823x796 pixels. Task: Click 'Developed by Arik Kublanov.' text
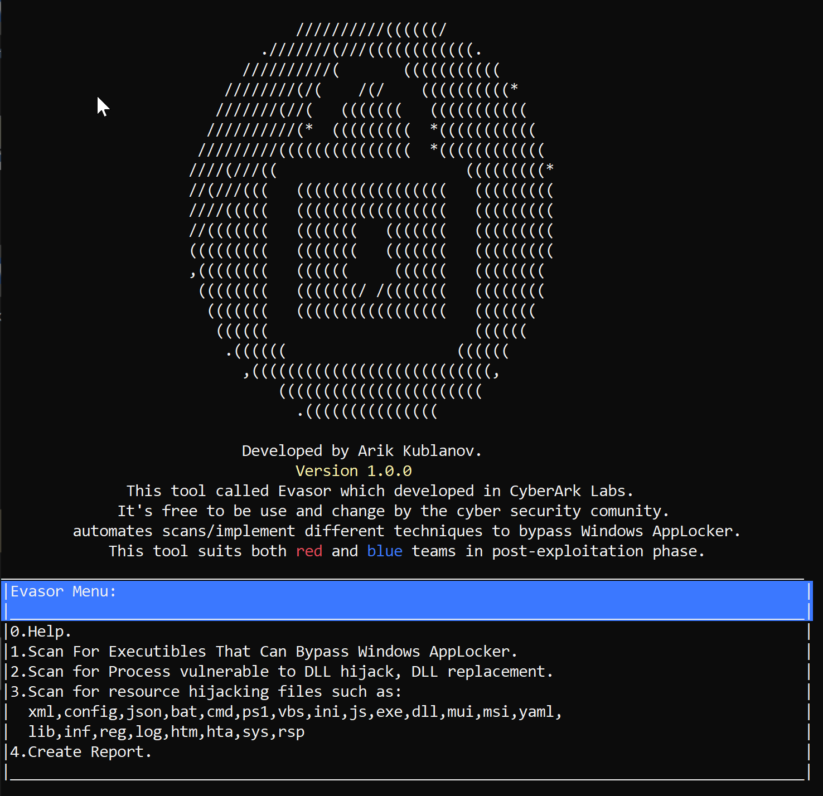coord(362,451)
